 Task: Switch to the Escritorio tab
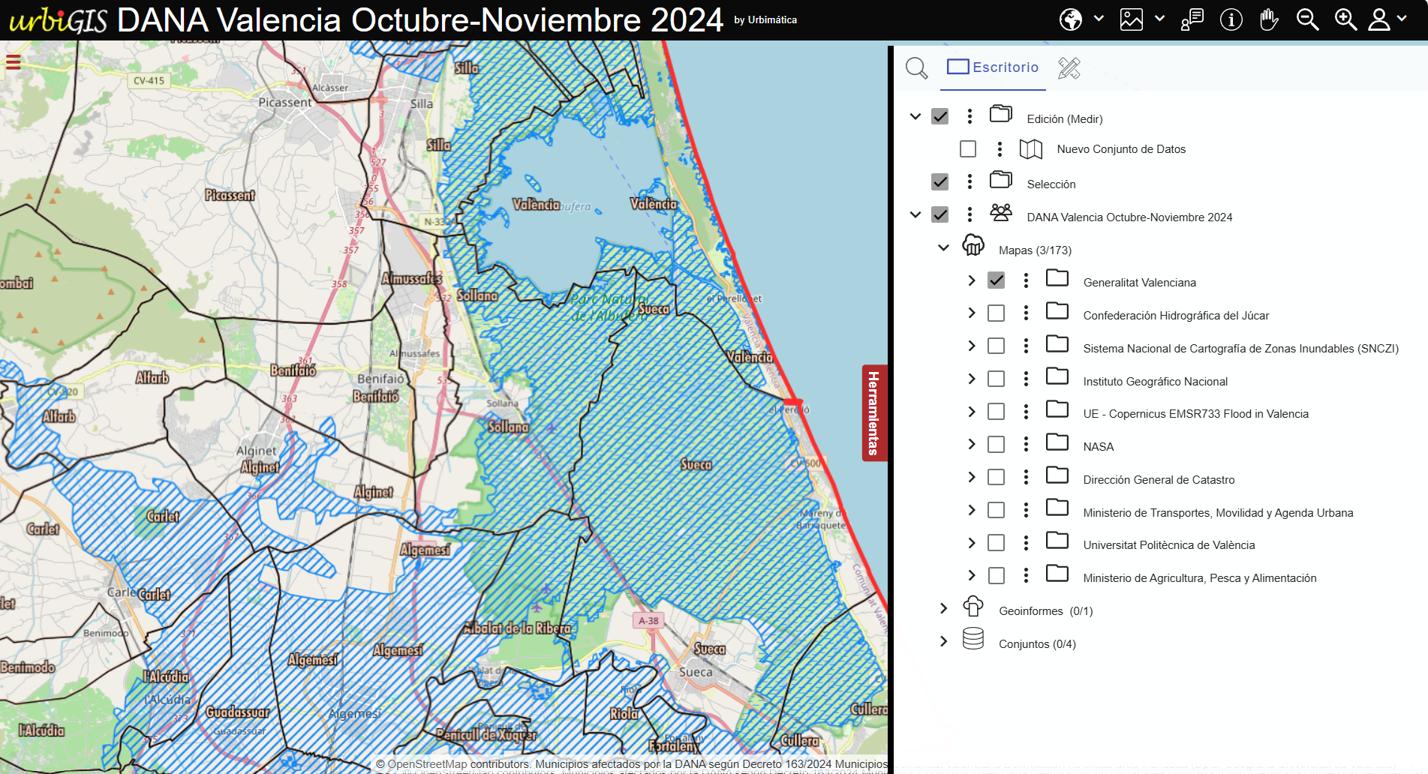[993, 67]
